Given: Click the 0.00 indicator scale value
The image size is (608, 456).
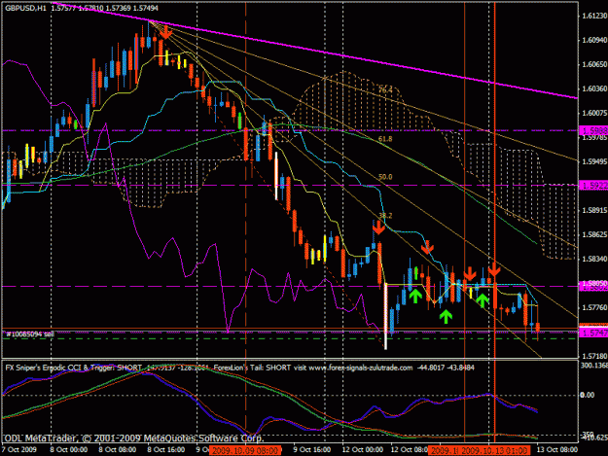Looking at the screenshot, I should (x=587, y=395).
